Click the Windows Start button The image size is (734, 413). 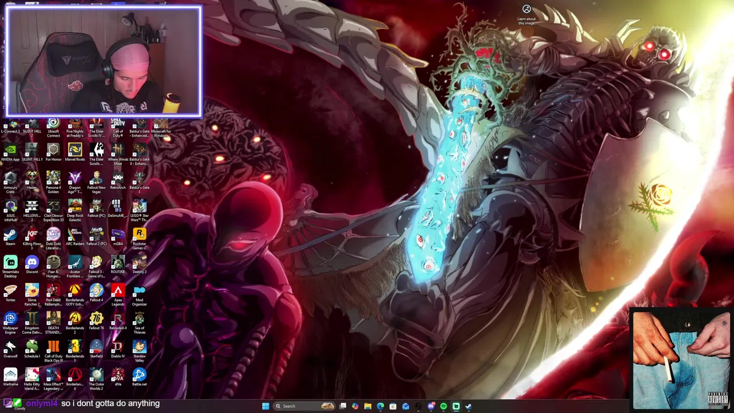click(x=266, y=406)
